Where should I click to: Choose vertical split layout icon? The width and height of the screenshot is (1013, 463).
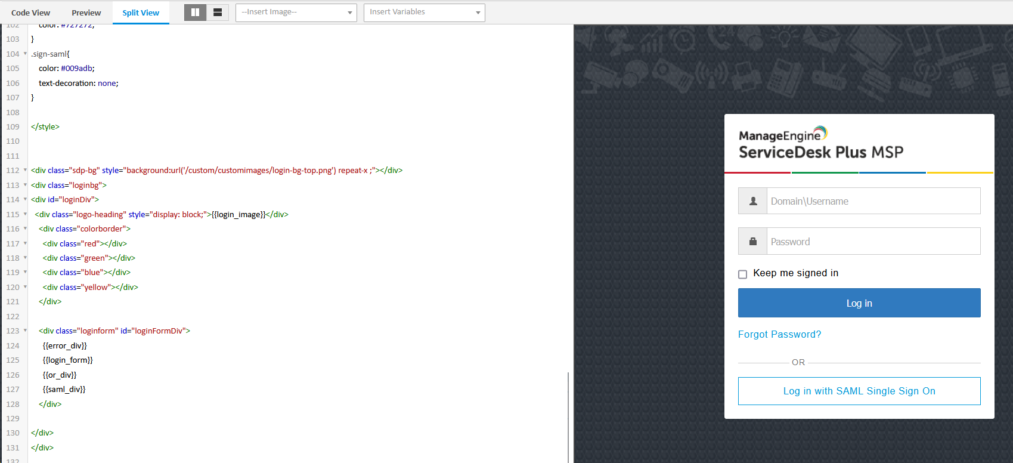[x=195, y=12]
